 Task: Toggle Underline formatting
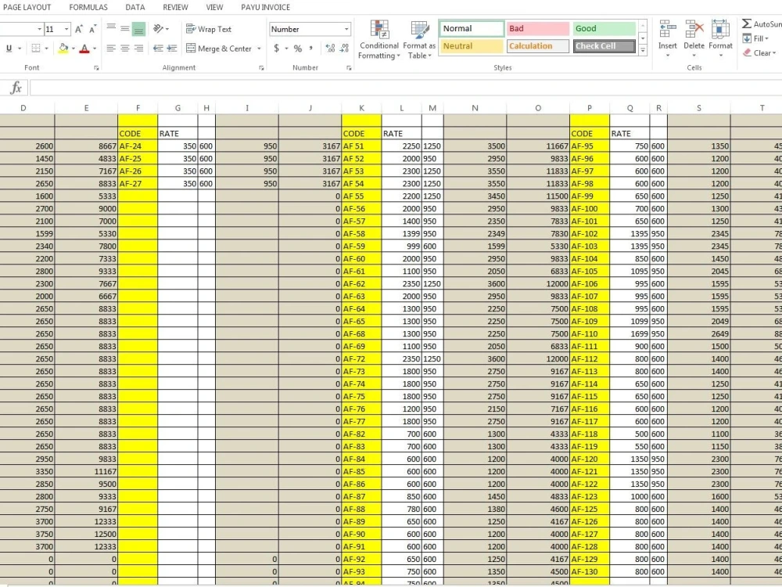(x=7, y=47)
